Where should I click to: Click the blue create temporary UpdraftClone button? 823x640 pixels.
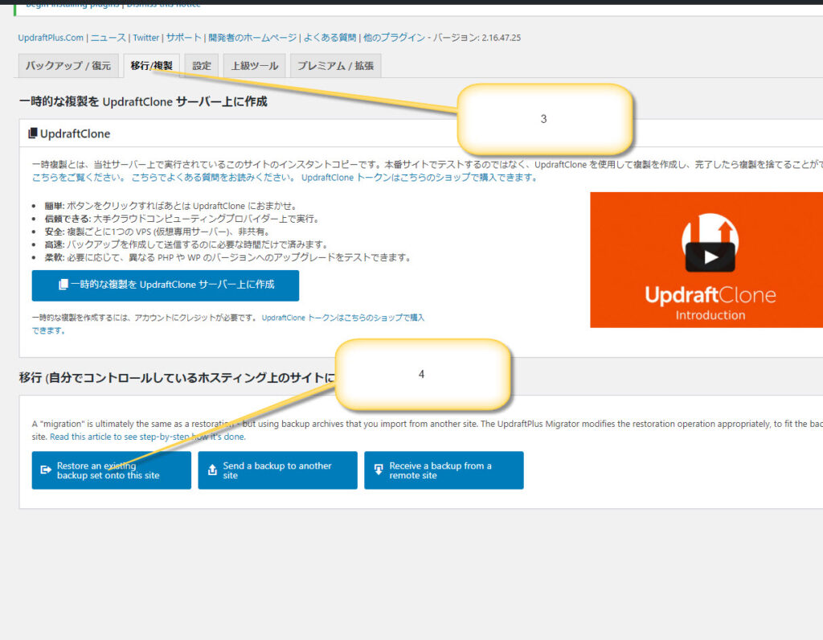[166, 285]
